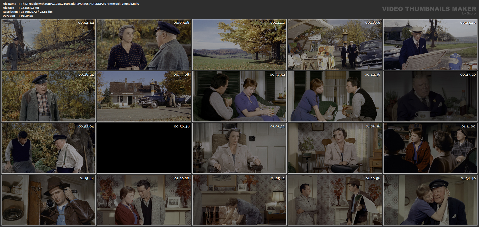The image size is (479, 227).
Task: Open the frame stamped 00:42:36
Action: 335,96
